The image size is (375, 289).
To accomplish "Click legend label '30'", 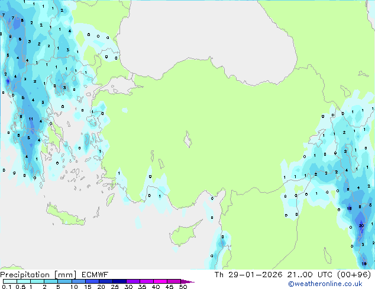I will tap(128, 287).
